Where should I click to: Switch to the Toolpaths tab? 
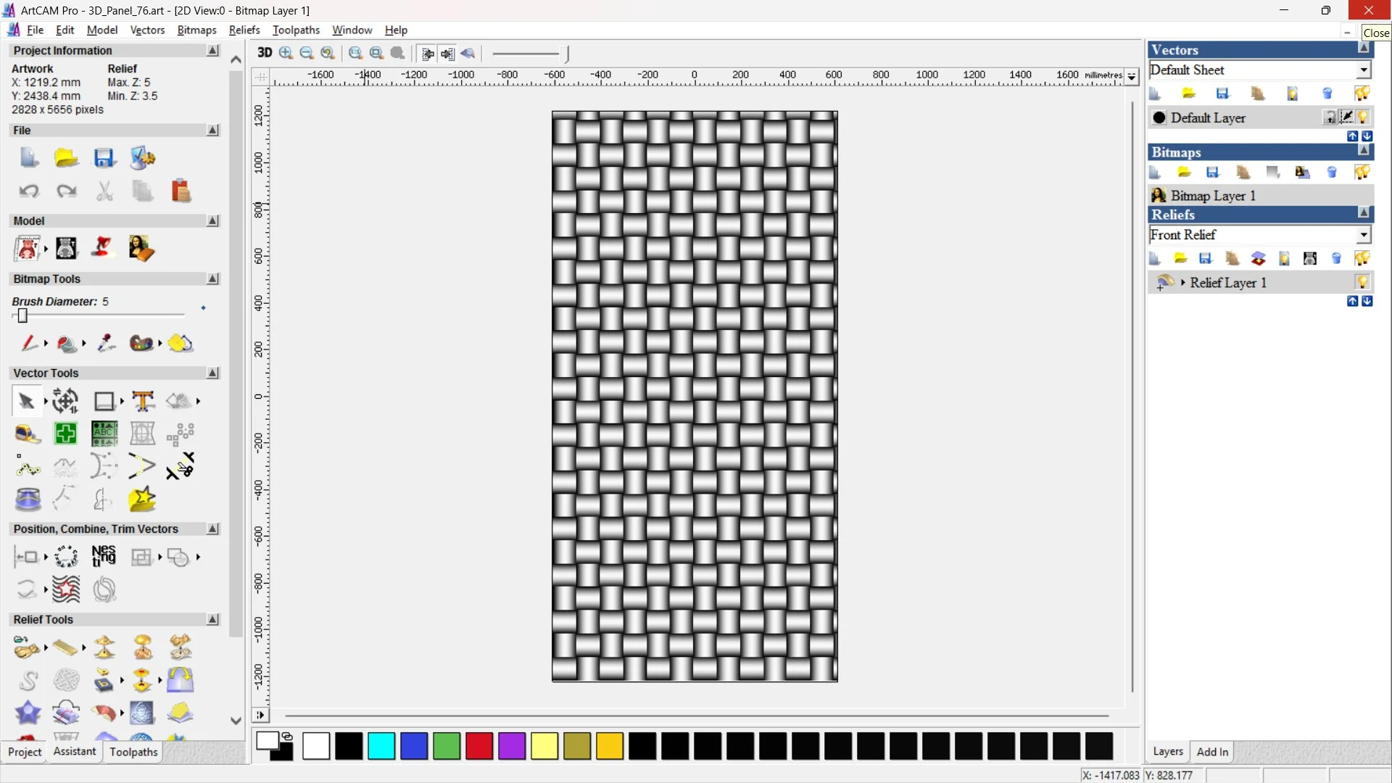coord(133,752)
